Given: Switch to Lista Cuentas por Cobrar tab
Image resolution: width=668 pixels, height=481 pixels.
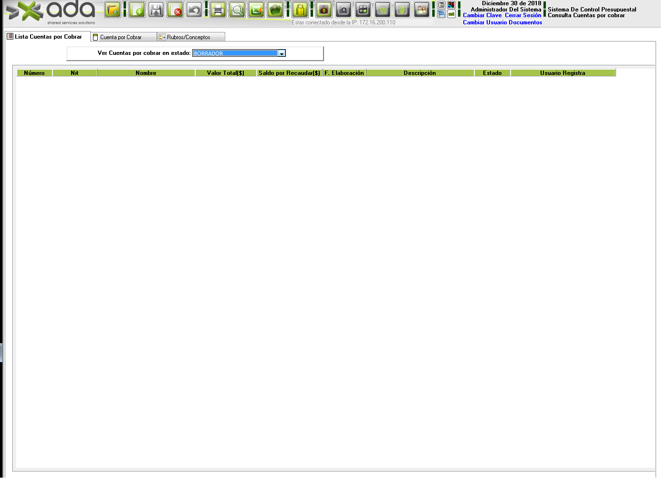Looking at the screenshot, I should tap(48, 37).
